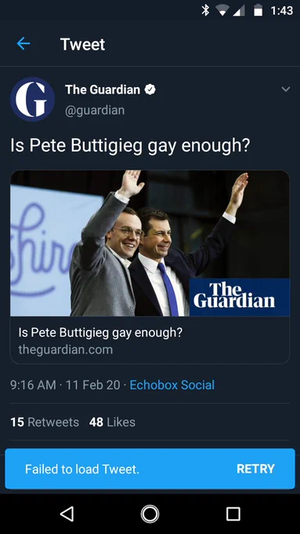
Task: Open The Guardian profile avatar
Action: [33, 99]
